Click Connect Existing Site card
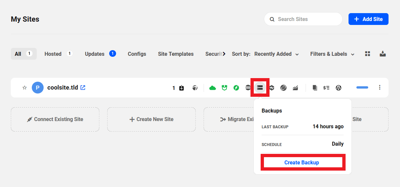Image resolution: width=400 pixels, height=187 pixels. tap(55, 119)
